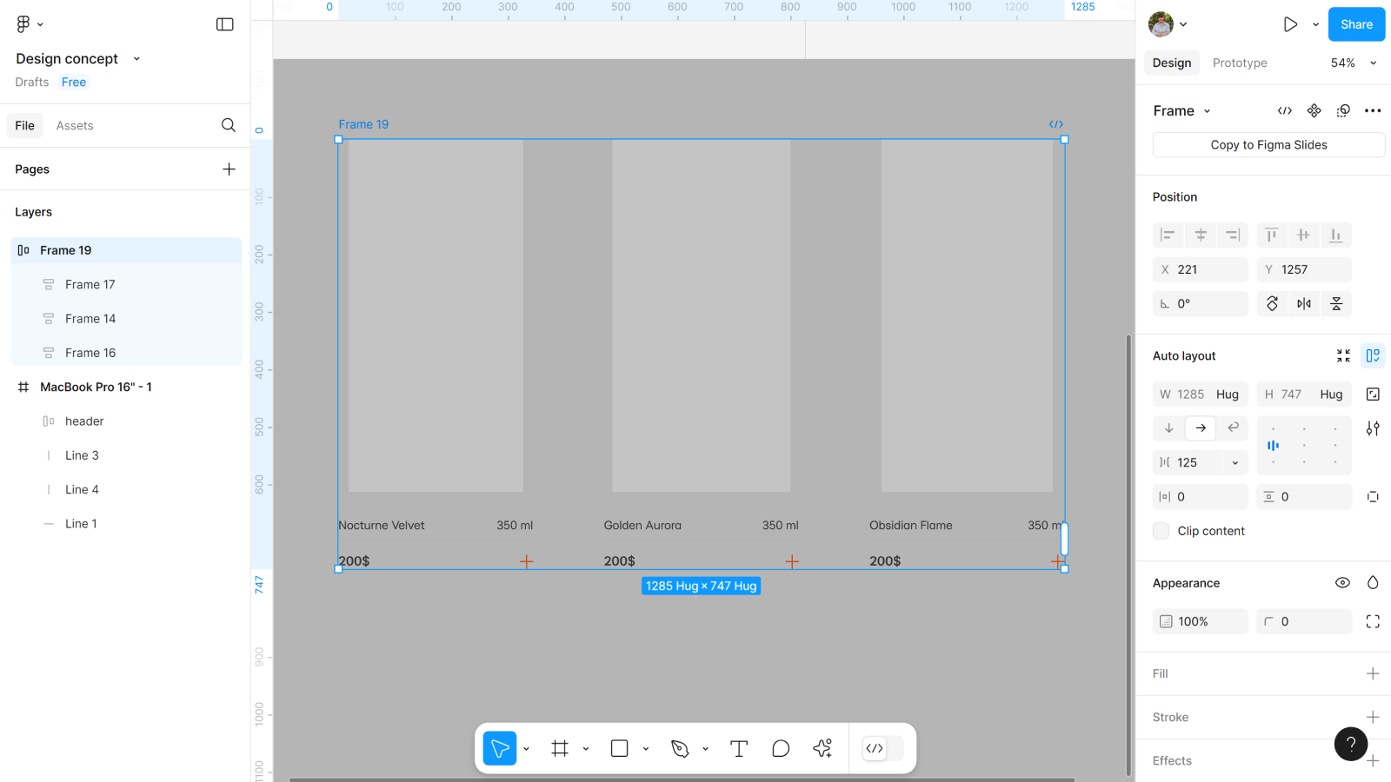Expand the Design concept file menu

[136, 59]
